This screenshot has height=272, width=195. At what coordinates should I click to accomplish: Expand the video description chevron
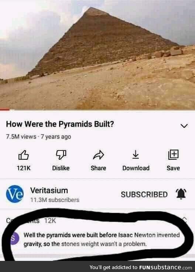(184, 126)
